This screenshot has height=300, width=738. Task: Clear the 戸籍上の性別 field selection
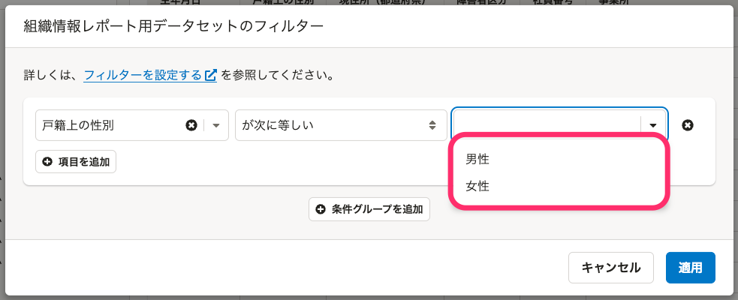(x=191, y=125)
